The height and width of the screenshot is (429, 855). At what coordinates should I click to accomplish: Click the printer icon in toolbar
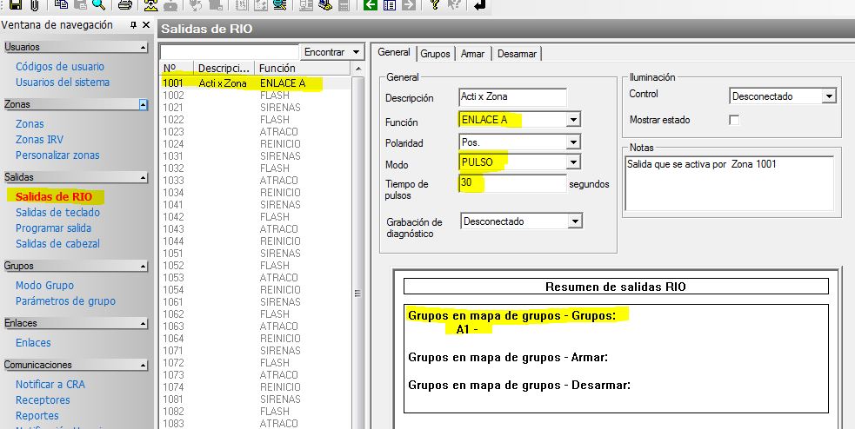pos(125,5)
